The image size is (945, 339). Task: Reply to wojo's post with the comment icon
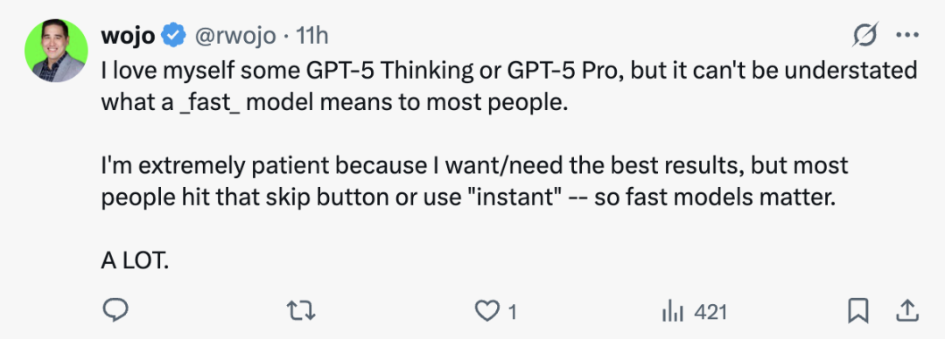click(114, 311)
